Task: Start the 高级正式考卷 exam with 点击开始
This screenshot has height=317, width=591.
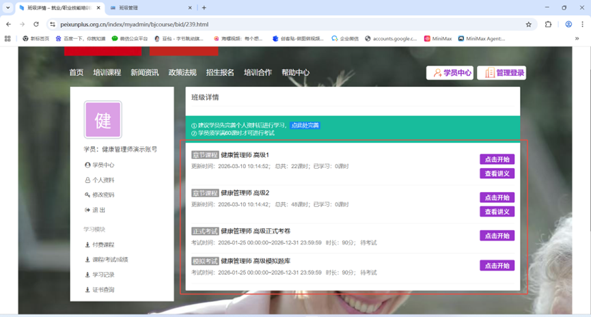Action: (x=497, y=236)
